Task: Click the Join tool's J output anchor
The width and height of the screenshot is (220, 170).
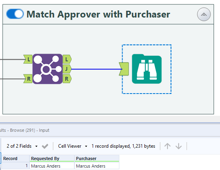Action: (x=67, y=69)
